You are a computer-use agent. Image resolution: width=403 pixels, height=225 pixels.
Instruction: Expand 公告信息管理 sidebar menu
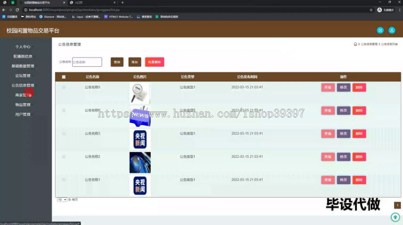click(x=23, y=85)
